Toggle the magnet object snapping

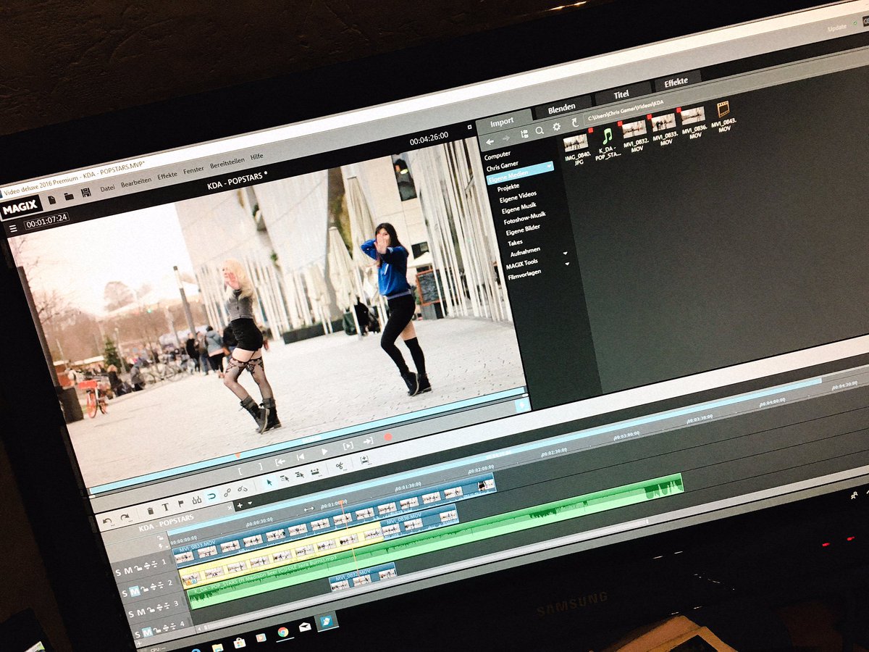tap(211, 496)
